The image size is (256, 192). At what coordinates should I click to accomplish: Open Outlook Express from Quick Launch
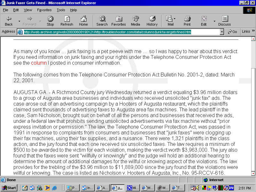pyautogui.click(x=32, y=188)
